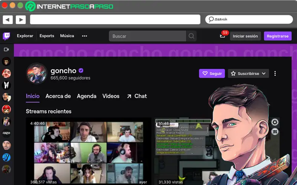Focus the Buscar search field
Image resolution: width=297 pixels, height=185 pixels.
pos(147,36)
